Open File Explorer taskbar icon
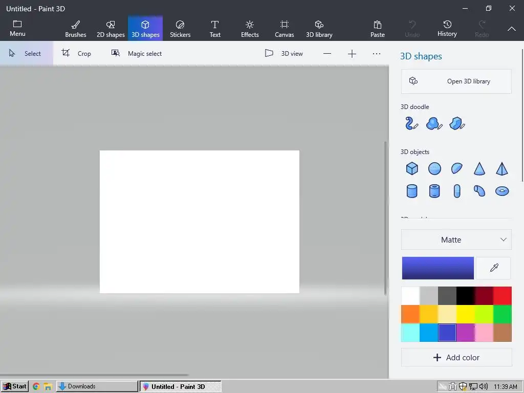524x393 pixels. [48, 387]
